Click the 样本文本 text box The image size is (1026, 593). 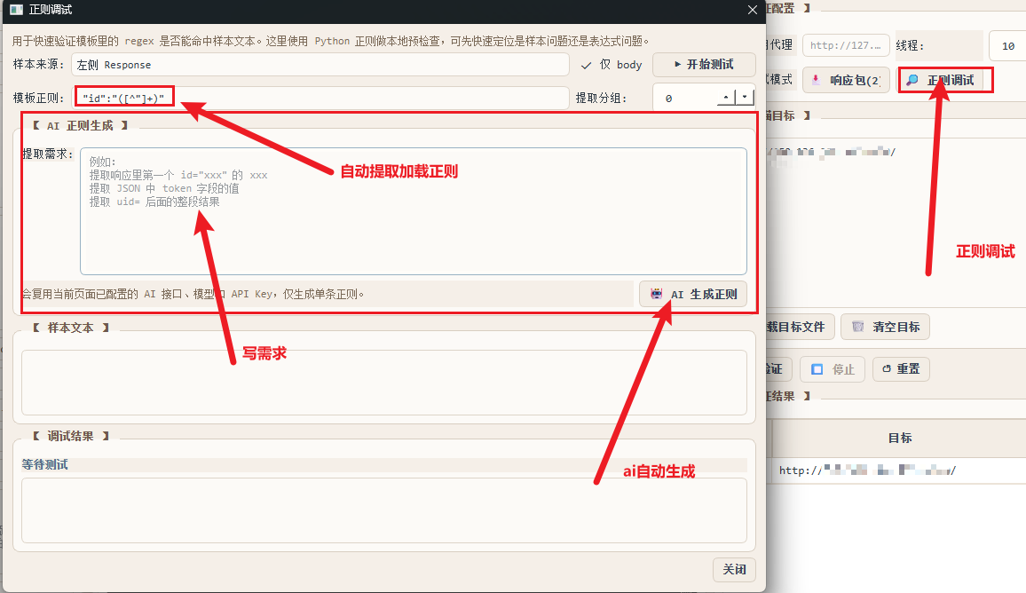pos(383,383)
